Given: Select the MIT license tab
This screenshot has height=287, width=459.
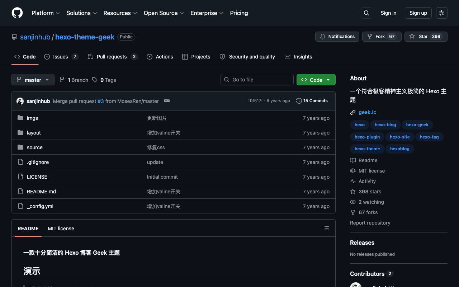Looking at the screenshot, I should pos(61,229).
